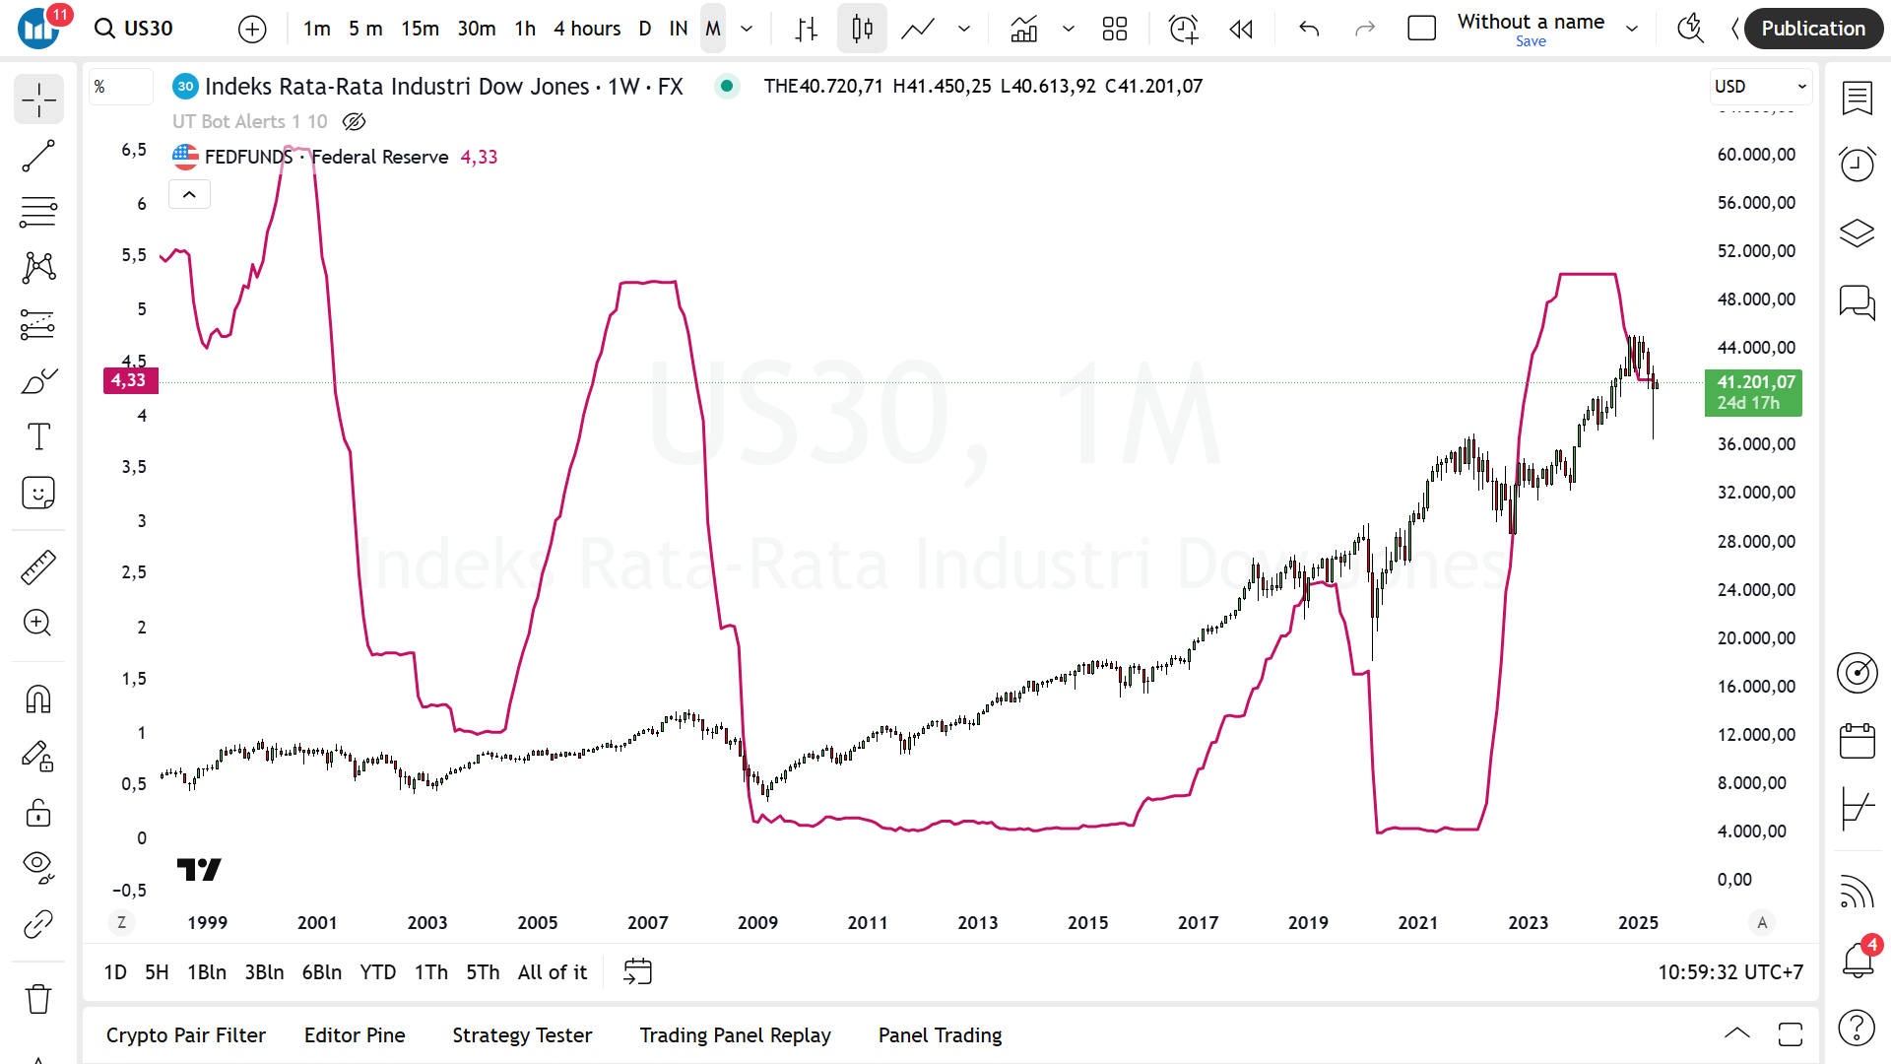Start bar replay rewind button
Image resolution: width=1891 pixels, height=1064 pixels.
1241,29
